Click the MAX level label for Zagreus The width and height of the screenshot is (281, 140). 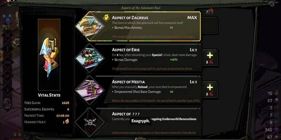coord(192,18)
